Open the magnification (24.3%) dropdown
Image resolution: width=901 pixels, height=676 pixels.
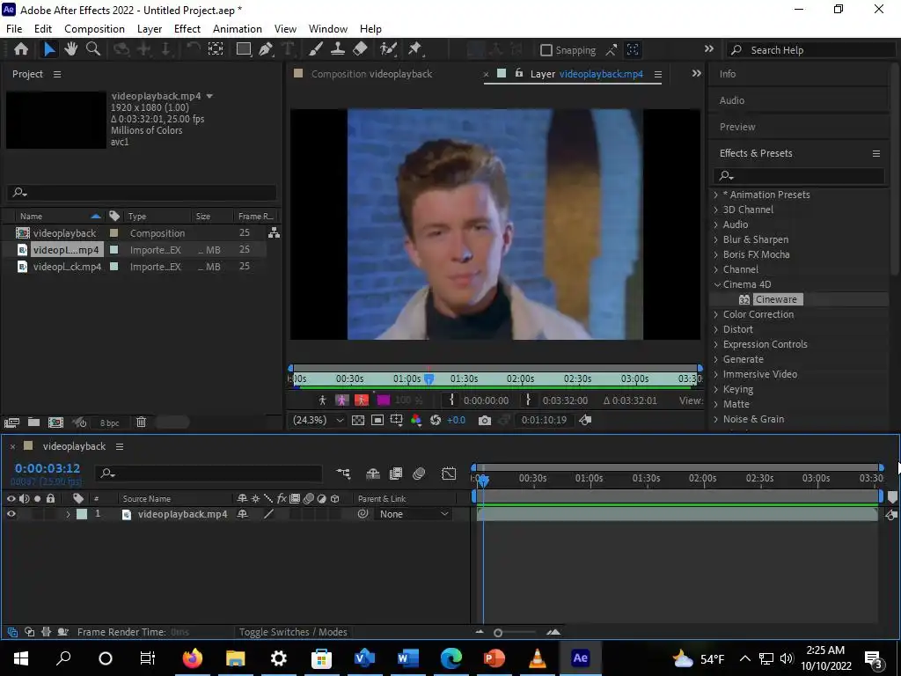pyautogui.click(x=319, y=420)
